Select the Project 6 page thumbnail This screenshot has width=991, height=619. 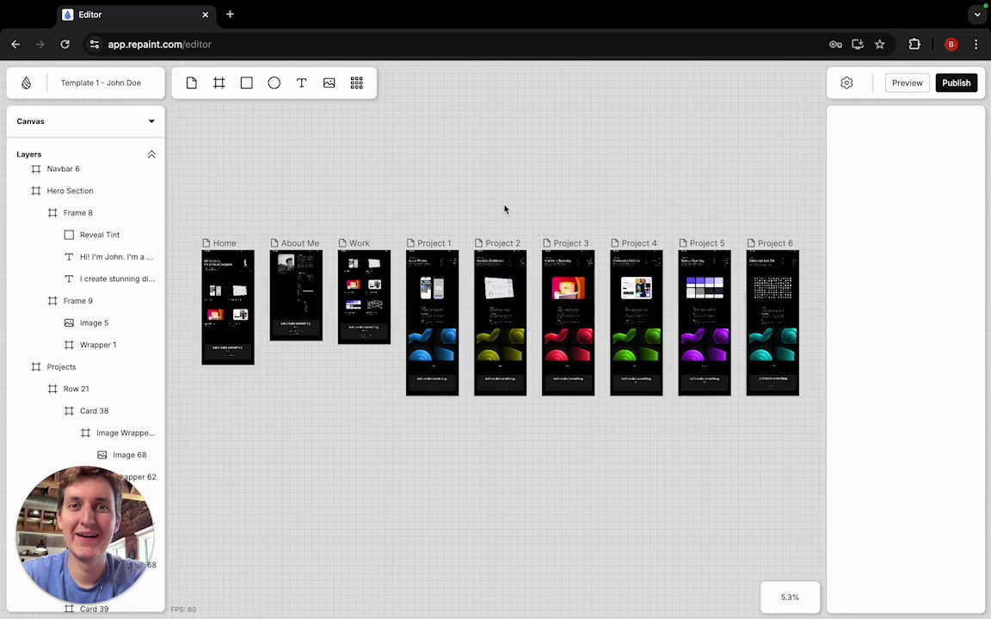pyautogui.click(x=772, y=322)
